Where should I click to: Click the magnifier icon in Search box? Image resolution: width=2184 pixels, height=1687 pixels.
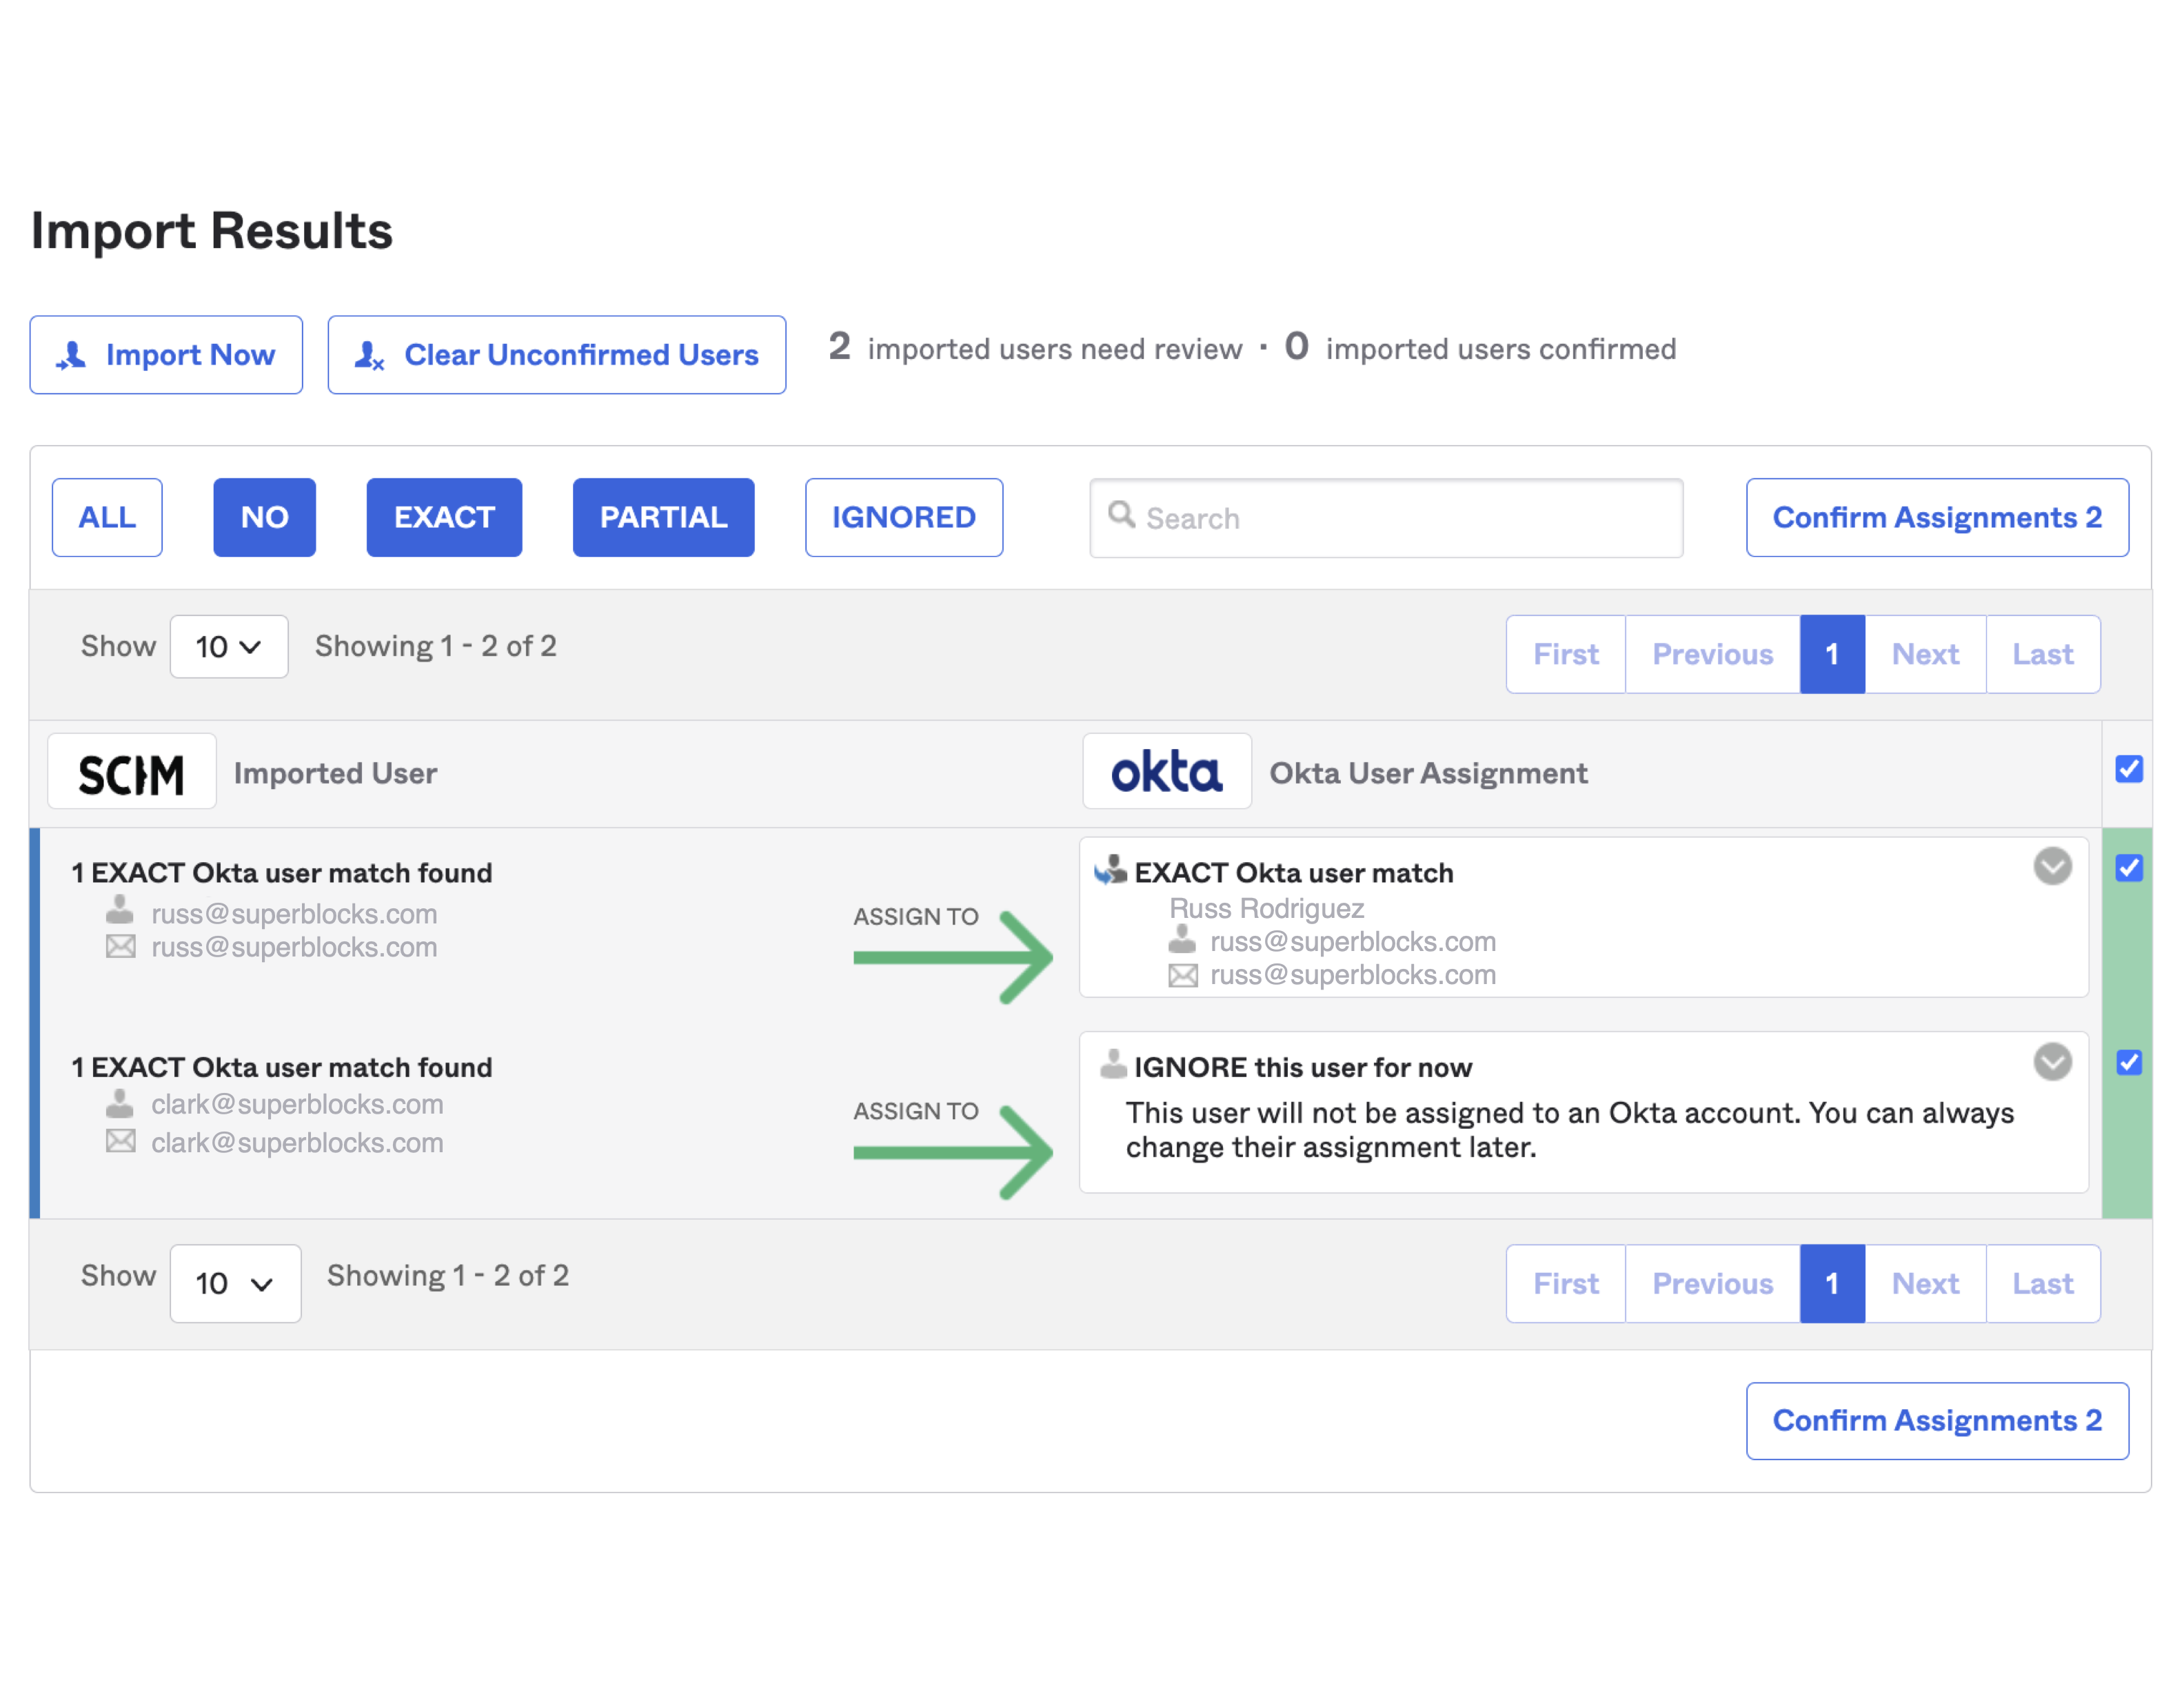(1121, 515)
